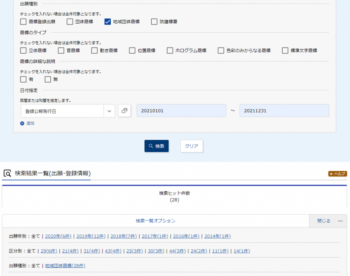This screenshot has height=276, width=350.
Task: Check the 標準文字商標 checkbox
Action: pyautogui.click(x=285, y=51)
